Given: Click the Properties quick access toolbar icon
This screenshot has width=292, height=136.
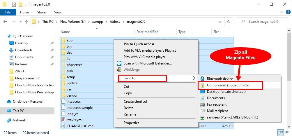Looking at the screenshot, I should (x=14, y=4).
